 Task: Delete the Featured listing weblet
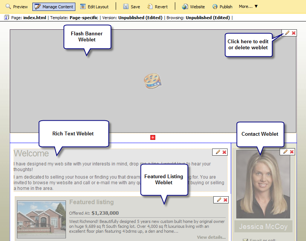coord(225,200)
